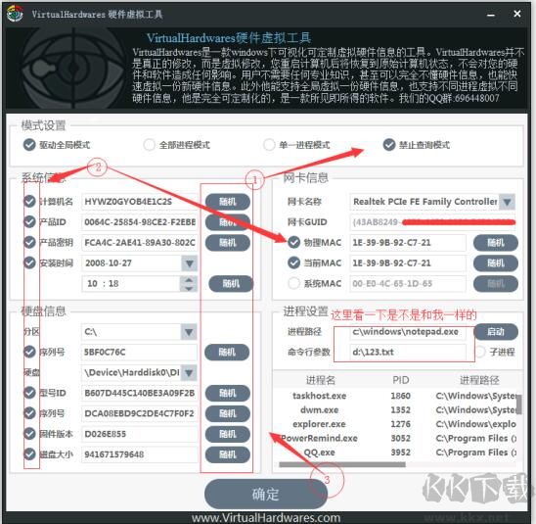This screenshot has height=524, width=536.
Task: Close the VirtualHardwares window
Action: (517, 14)
